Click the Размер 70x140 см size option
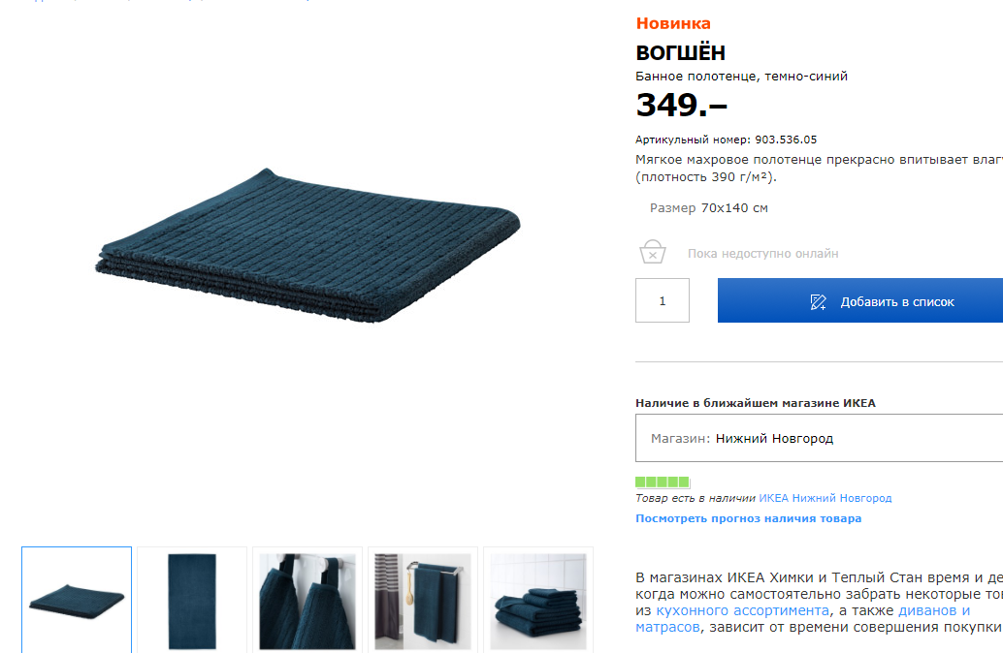 pyautogui.click(x=709, y=207)
